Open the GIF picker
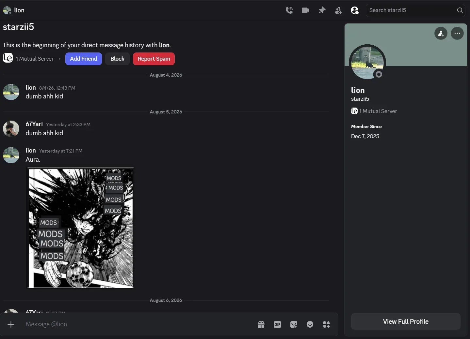Screen dimensions: 470x339 click(277, 324)
